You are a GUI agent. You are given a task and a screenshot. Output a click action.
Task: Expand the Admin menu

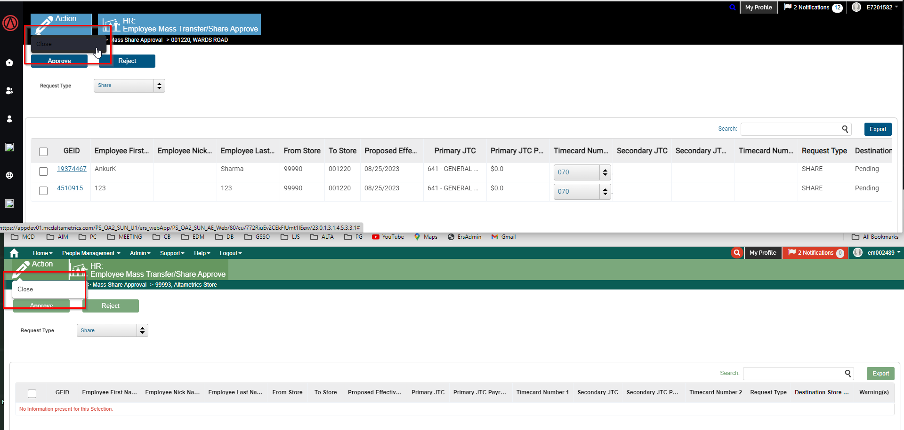click(140, 253)
